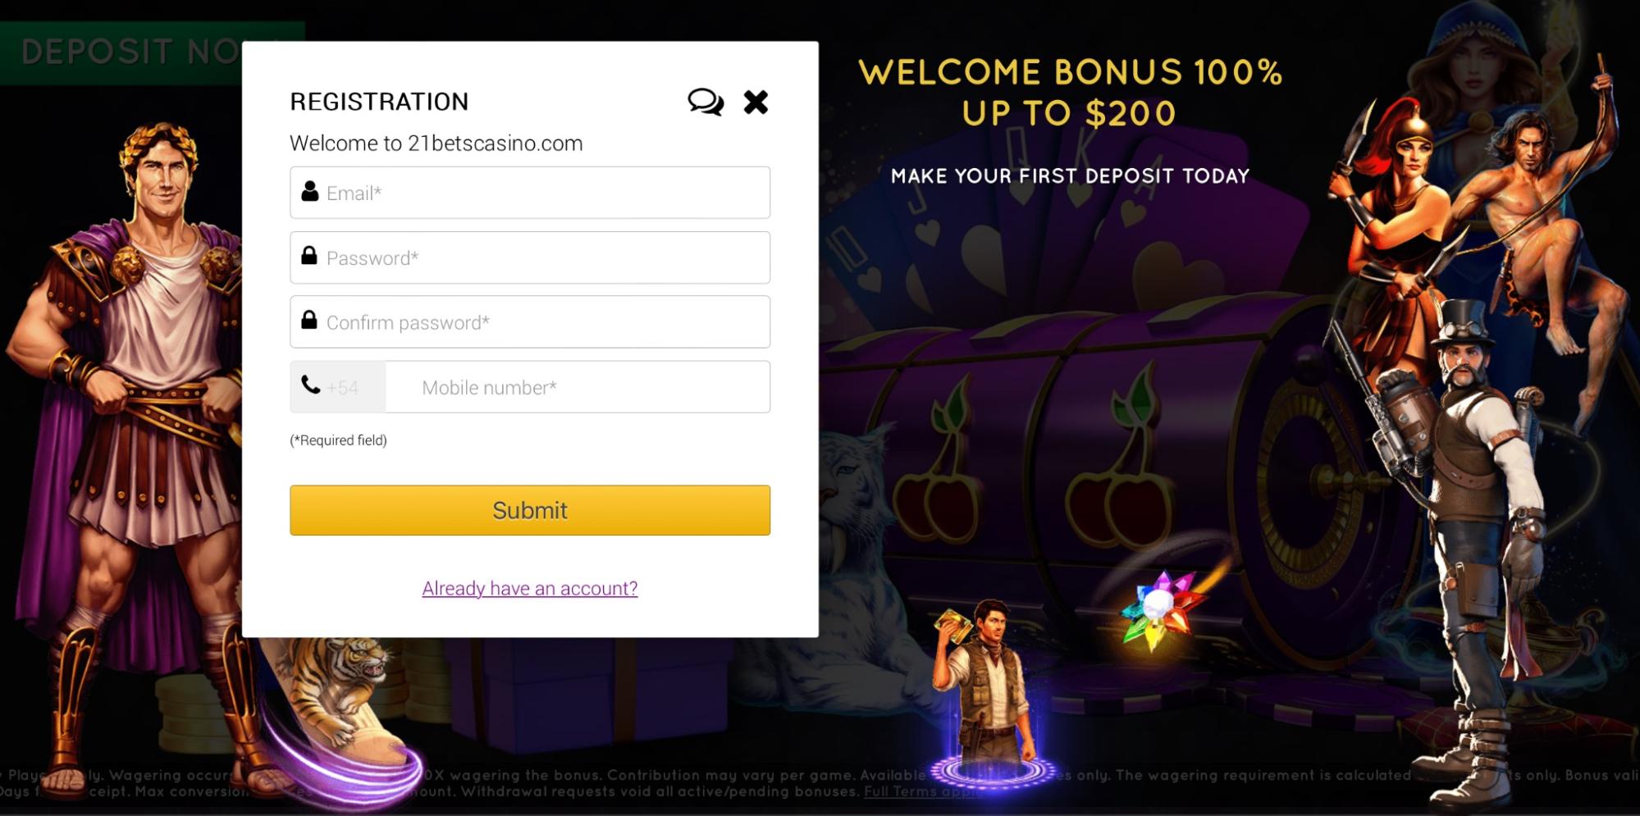The height and width of the screenshot is (816, 1640).
Task: Focus the Confirm password input field
Action: tap(530, 322)
